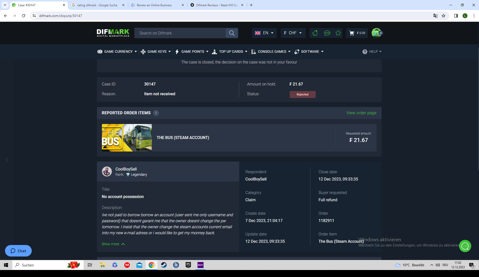This screenshot has height=277, width=479.
Task: Open the Steam app in the taskbar
Action: (164, 265)
